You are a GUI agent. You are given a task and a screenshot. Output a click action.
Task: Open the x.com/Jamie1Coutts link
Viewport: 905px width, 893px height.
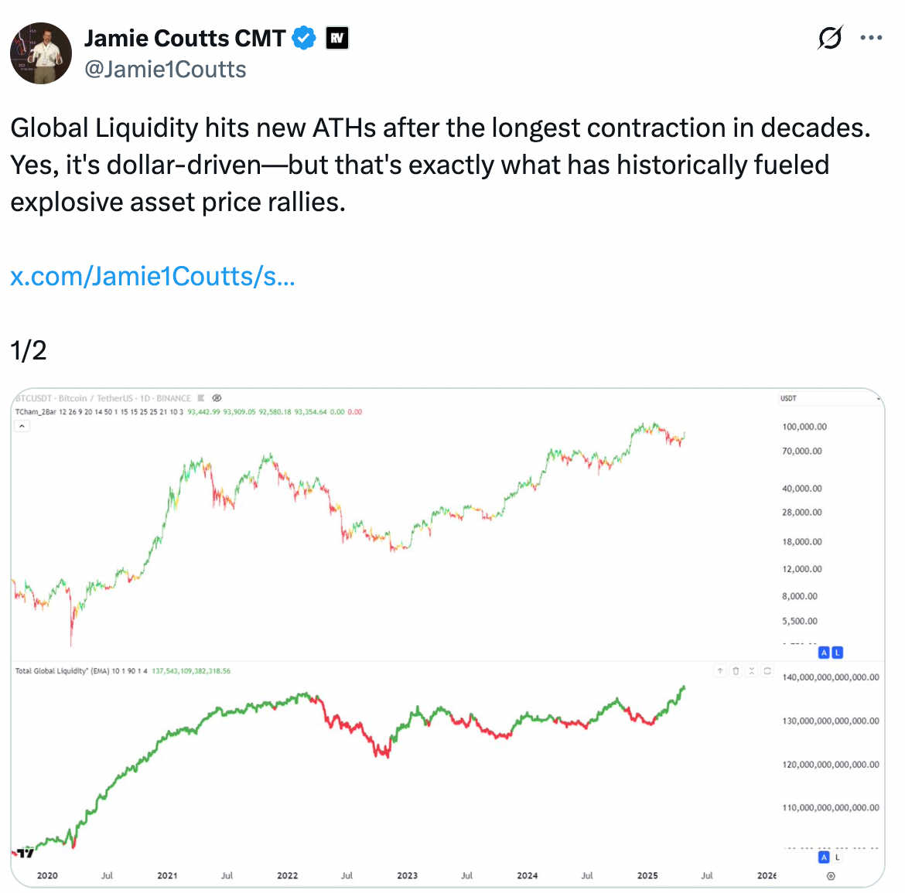click(152, 276)
